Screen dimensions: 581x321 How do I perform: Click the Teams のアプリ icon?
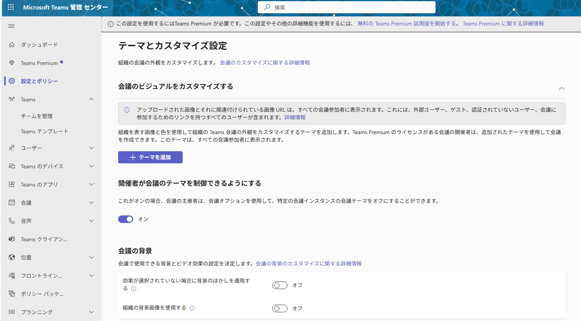click(12, 185)
